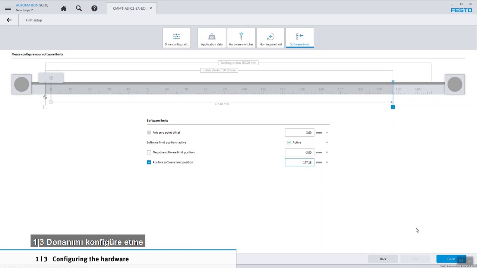Select the positive limit handle below the ruler
Viewport: 477px width, 268px height.
click(x=393, y=107)
